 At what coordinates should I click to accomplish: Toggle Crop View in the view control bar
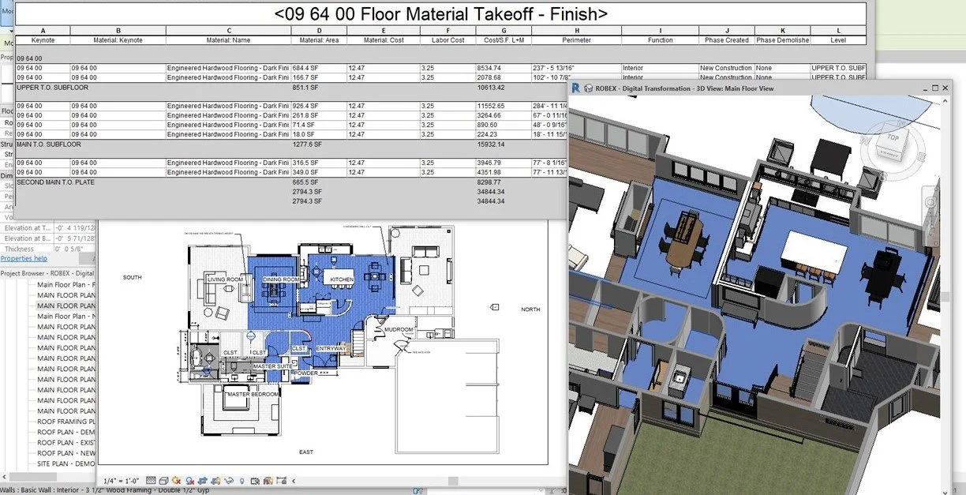click(x=202, y=480)
